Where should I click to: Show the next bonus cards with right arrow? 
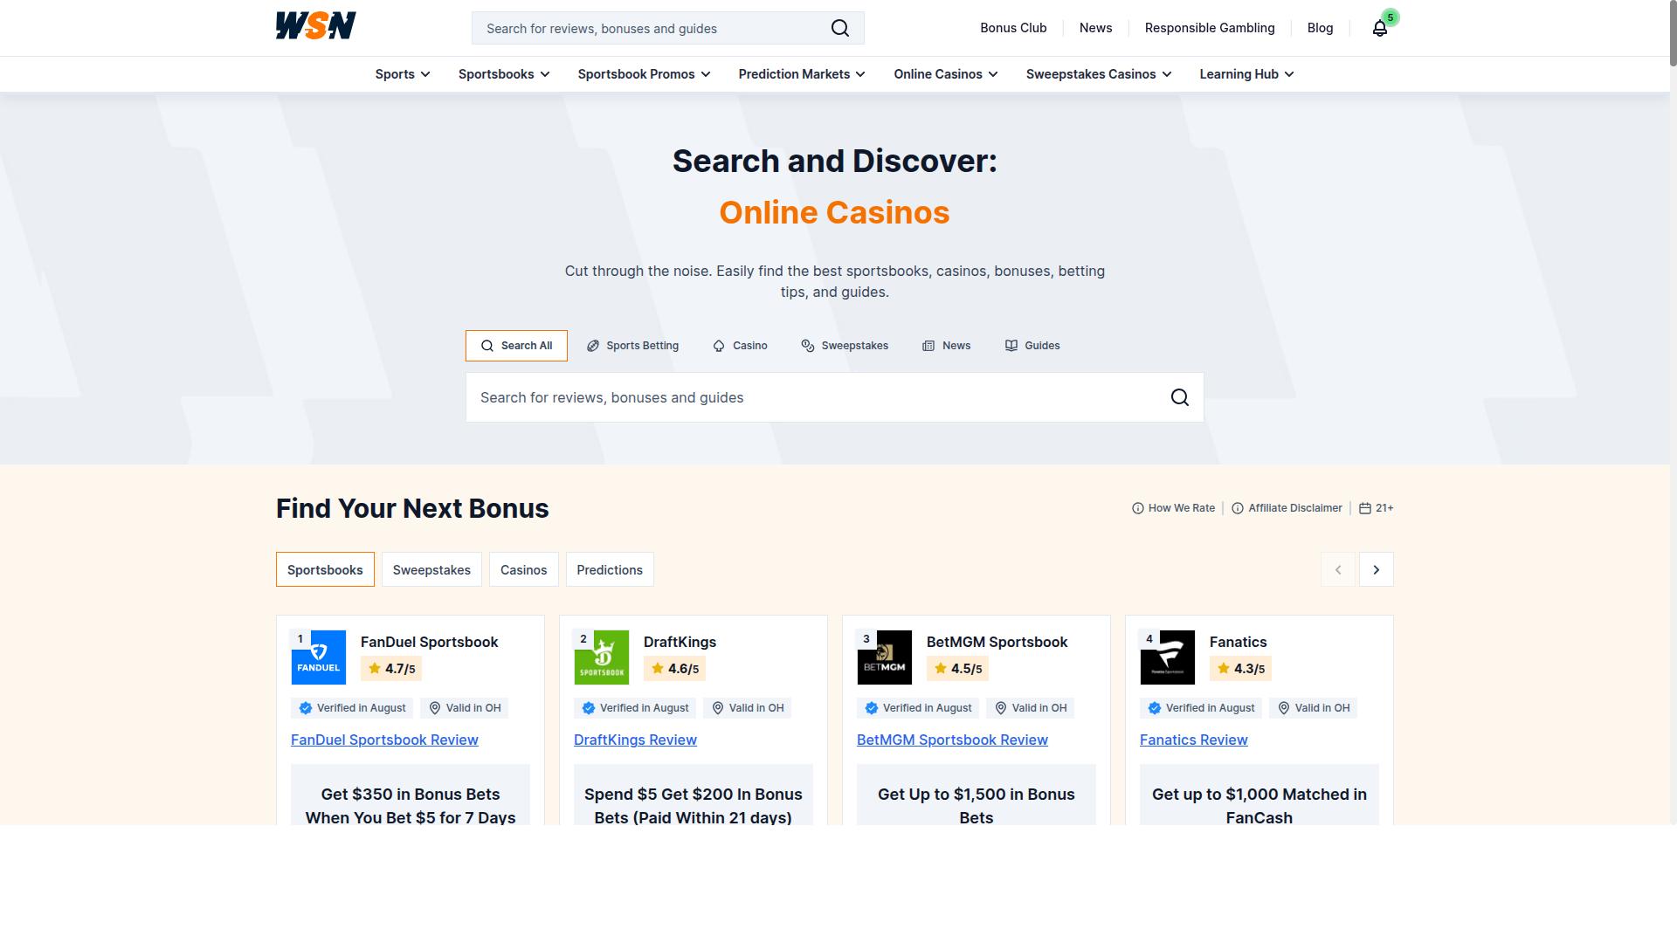coord(1377,569)
